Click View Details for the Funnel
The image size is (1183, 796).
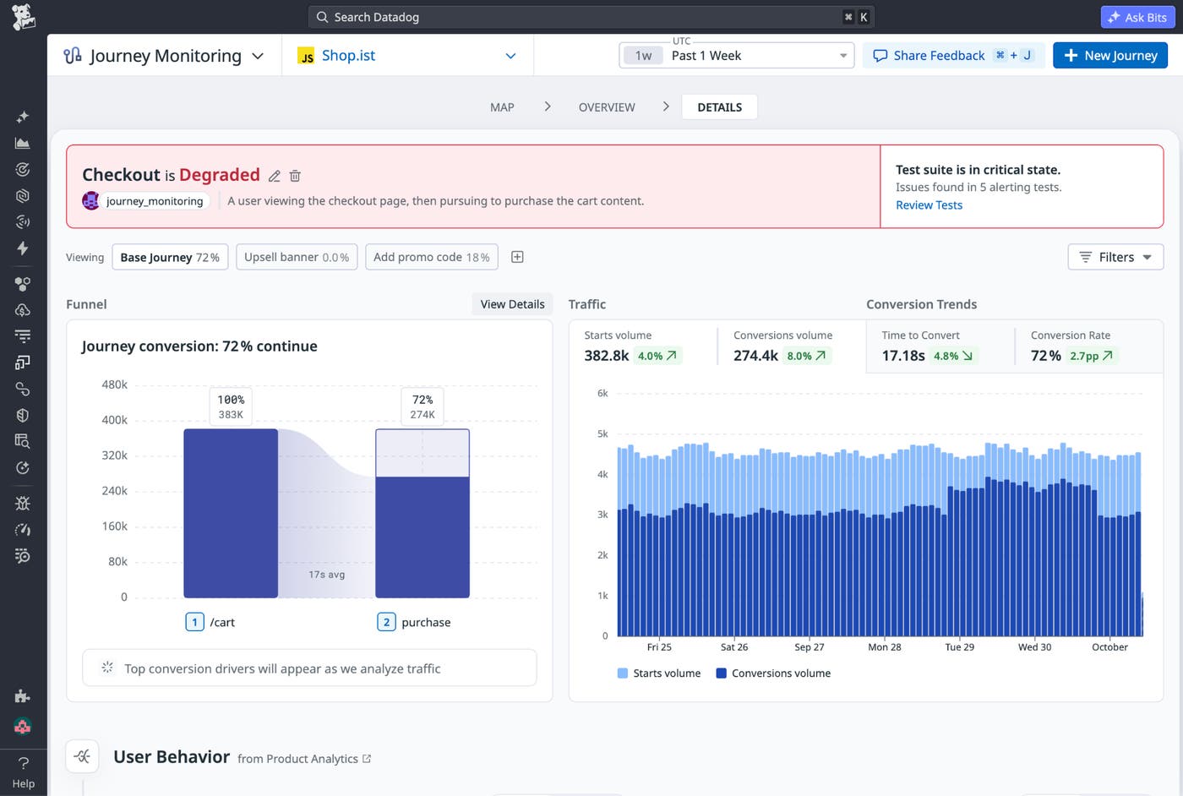tap(512, 304)
